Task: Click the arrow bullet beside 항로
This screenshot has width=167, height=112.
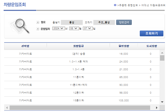Action: (38, 22)
